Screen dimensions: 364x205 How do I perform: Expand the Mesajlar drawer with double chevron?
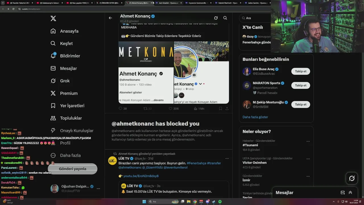click(350, 193)
